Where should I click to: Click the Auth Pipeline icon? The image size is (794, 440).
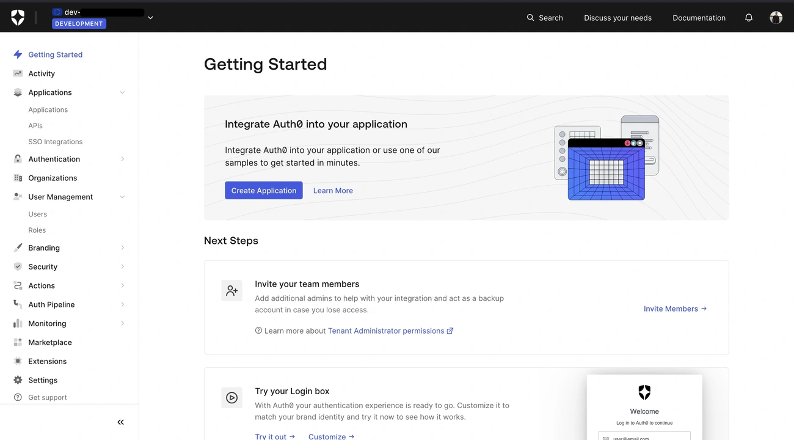pos(18,304)
